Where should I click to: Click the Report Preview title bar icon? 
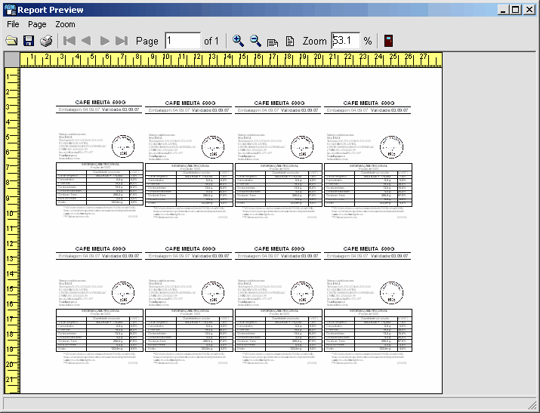coord(11,10)
